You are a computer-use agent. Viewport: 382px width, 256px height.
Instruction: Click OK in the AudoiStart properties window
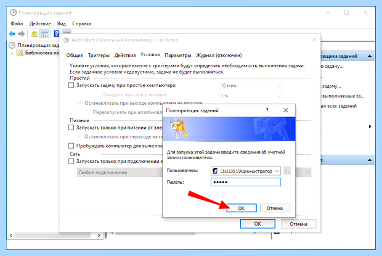tap(258, 223)
